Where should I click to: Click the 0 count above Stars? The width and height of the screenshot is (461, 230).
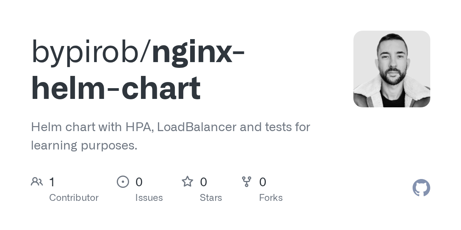(204, 182)
